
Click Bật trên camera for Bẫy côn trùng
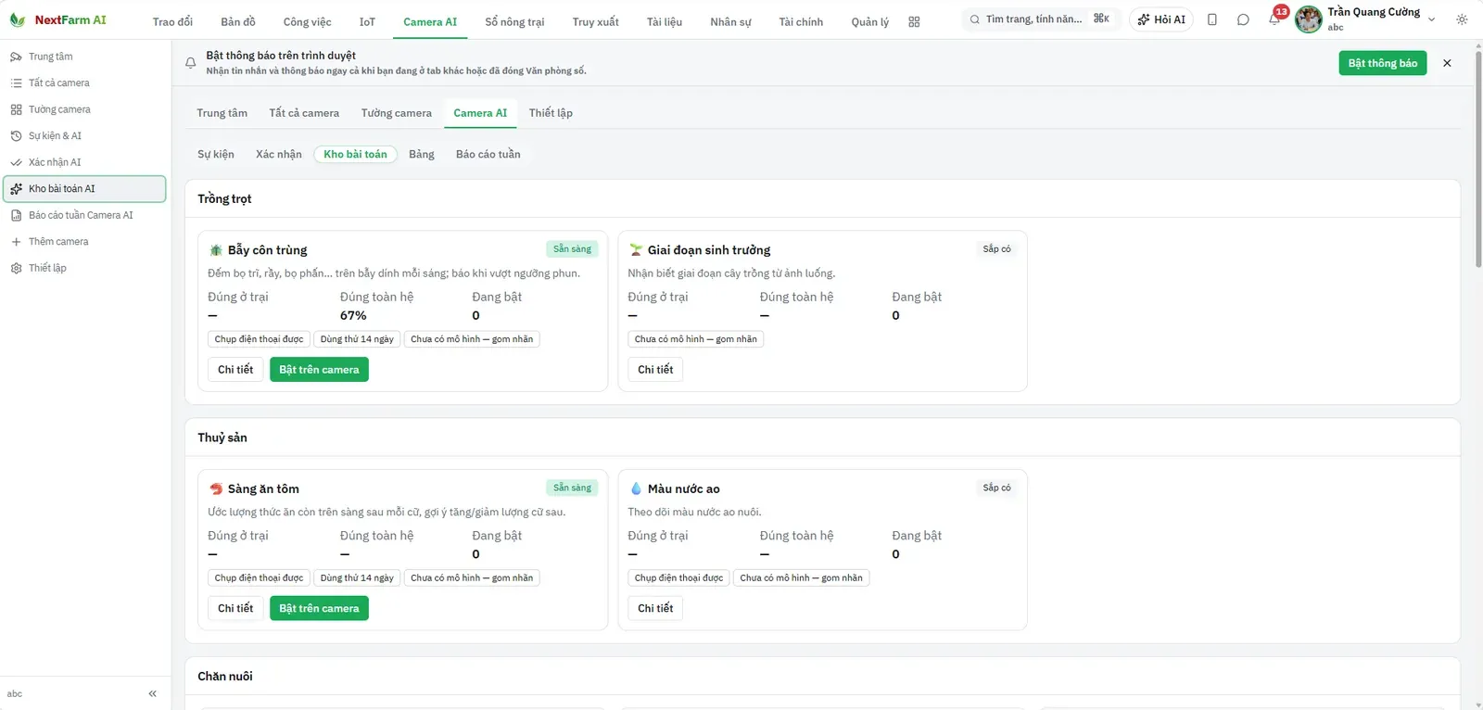pos(319,370)
